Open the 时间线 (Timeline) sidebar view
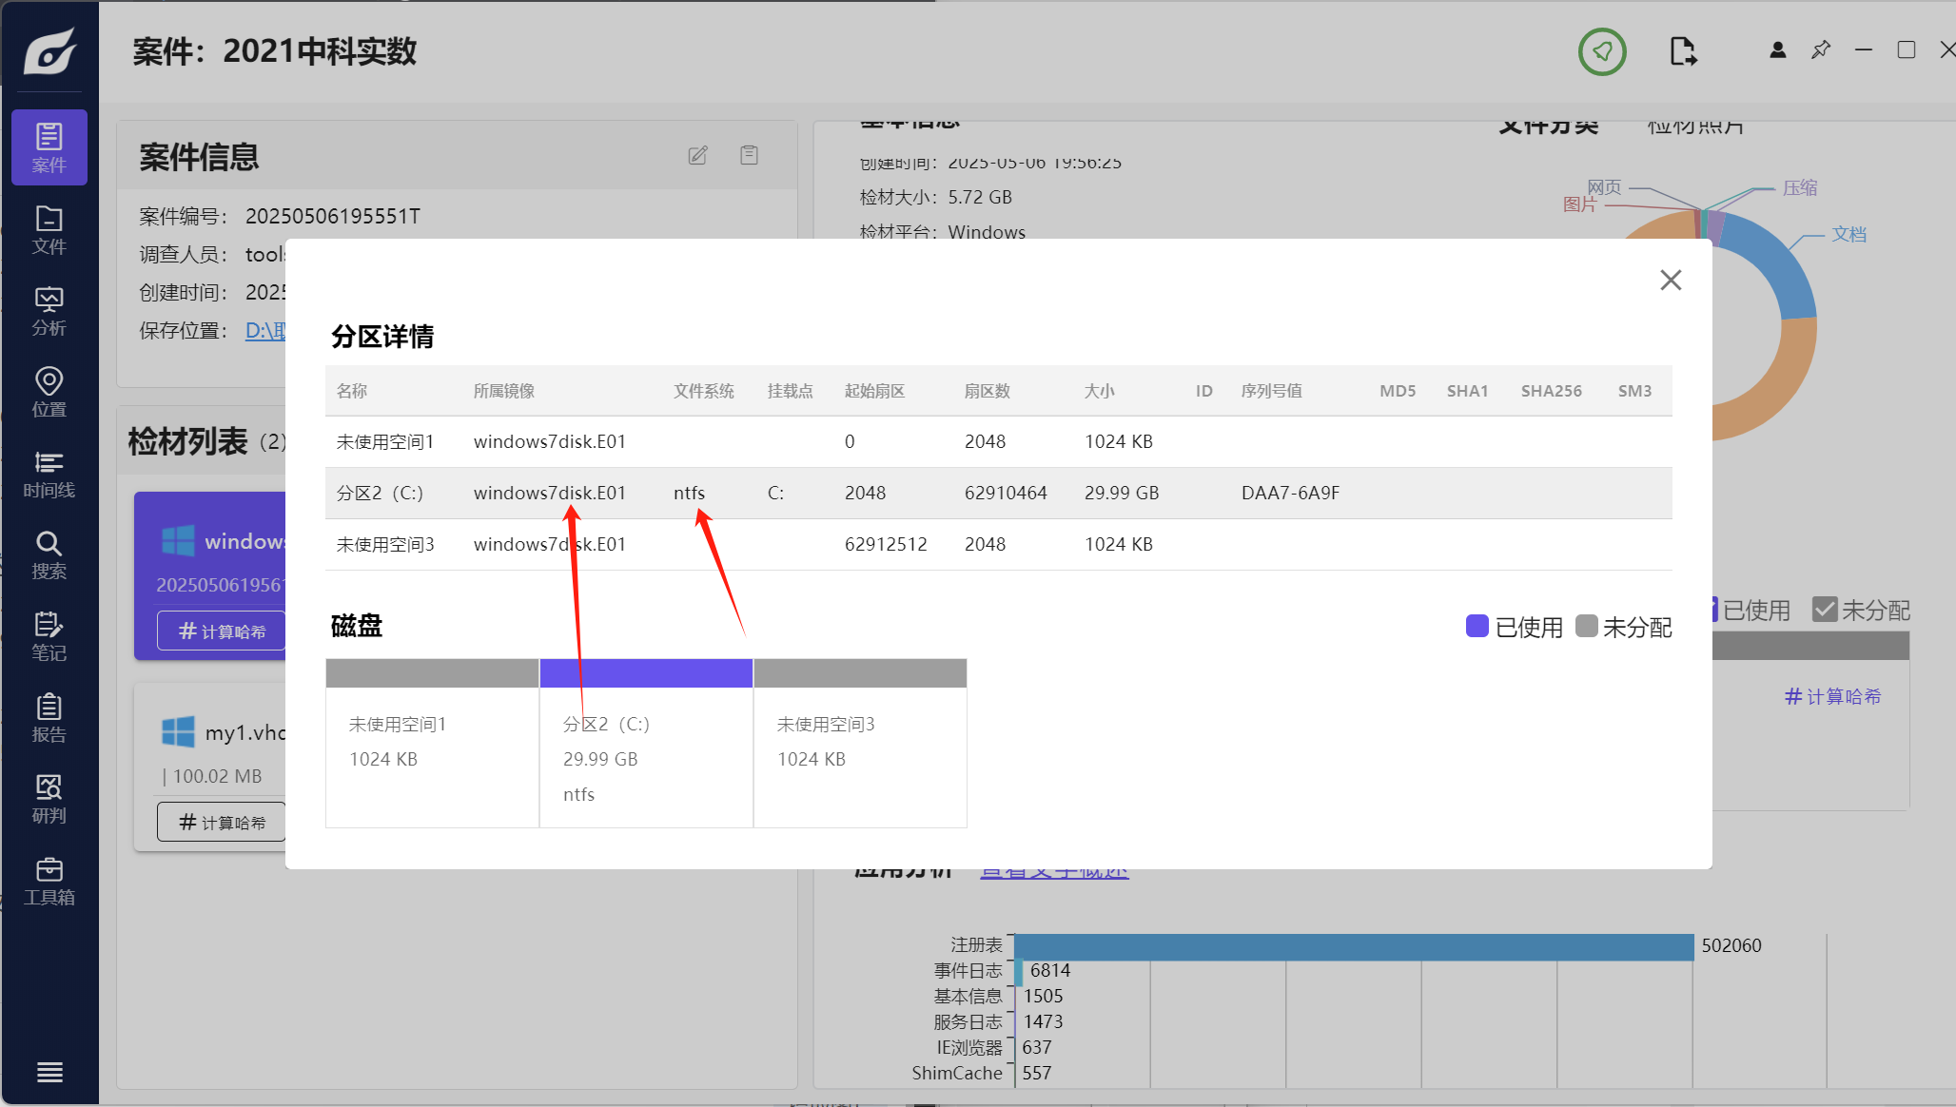 pos(49,475)
